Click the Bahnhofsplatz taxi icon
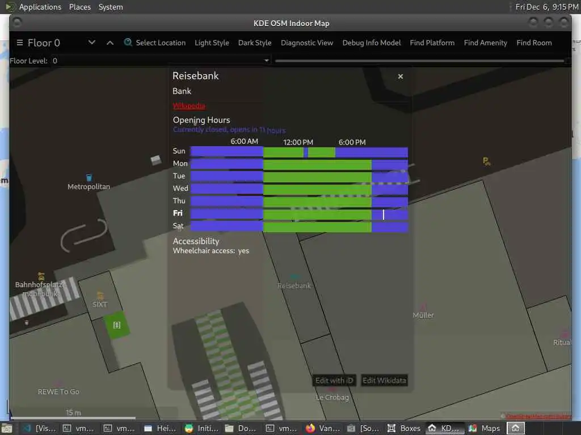 click(x=41, y=276)
